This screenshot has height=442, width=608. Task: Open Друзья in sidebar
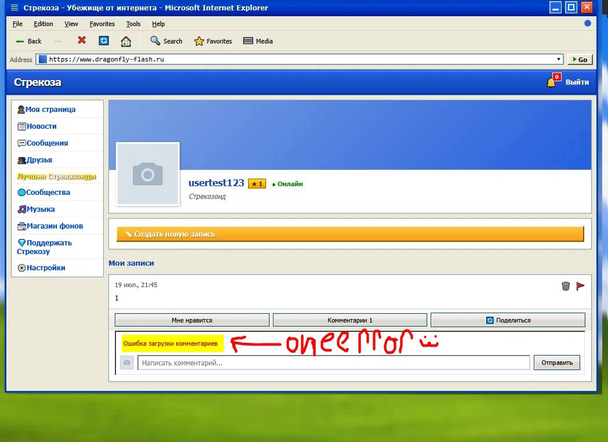coord(35,160)
